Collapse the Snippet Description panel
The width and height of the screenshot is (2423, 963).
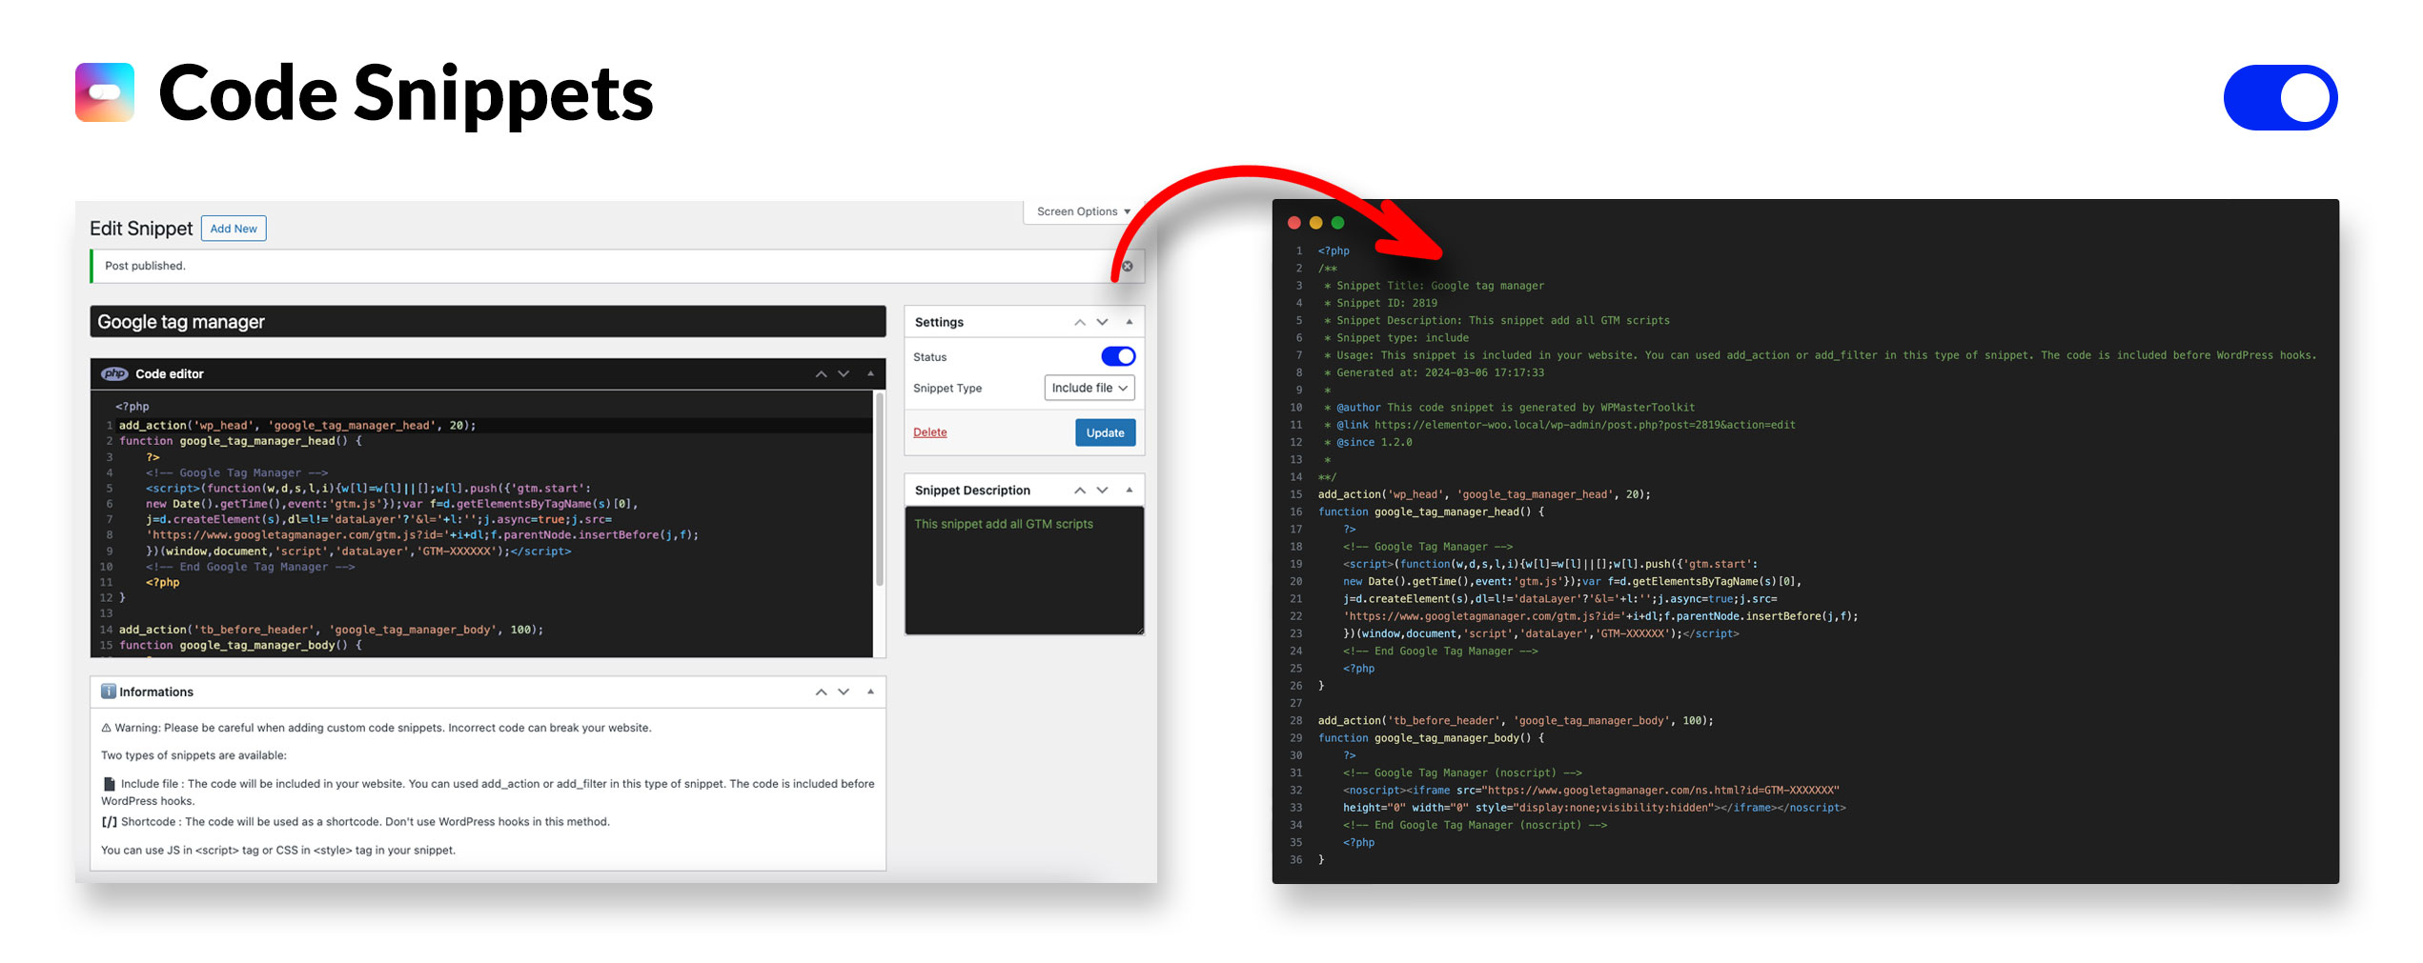pos(1130,490)
